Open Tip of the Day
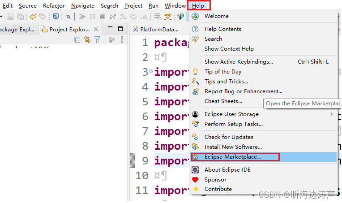 pos(264,72)
